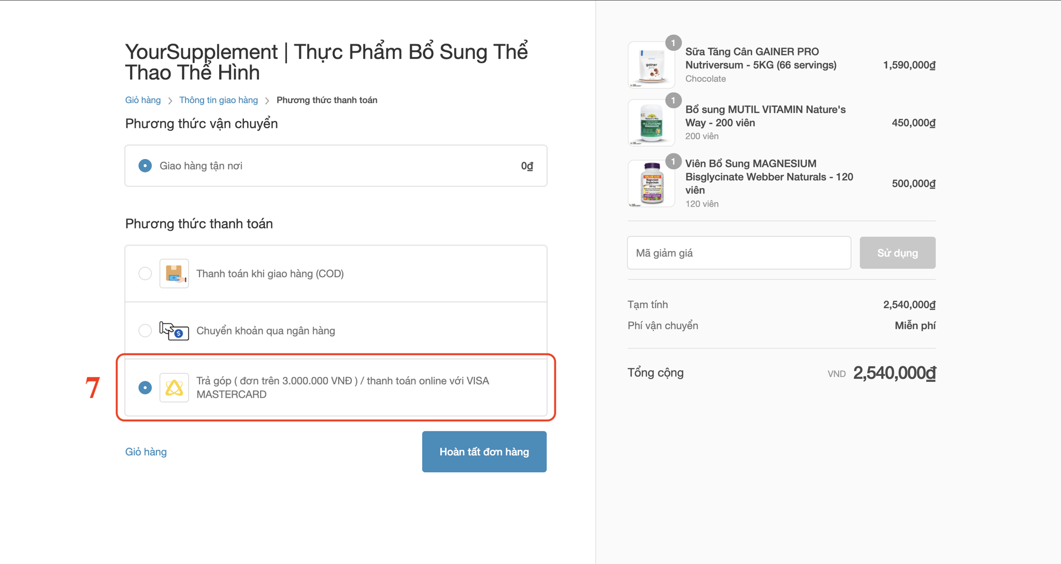Choose 'Thanh toán khi giao hàng (COD)' radio
The height and width of the screenshot is (564, 1061).
click(x=145, y=273)
